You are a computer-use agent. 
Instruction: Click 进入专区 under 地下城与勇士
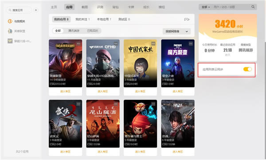point(140,152)
